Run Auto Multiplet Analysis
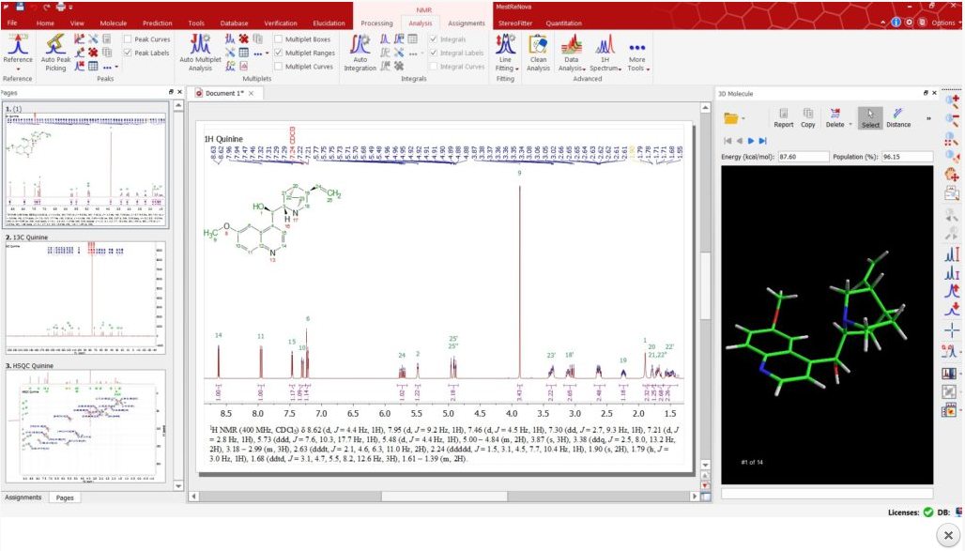The height and width of the screenshot is (551, 965). point(200,45)
